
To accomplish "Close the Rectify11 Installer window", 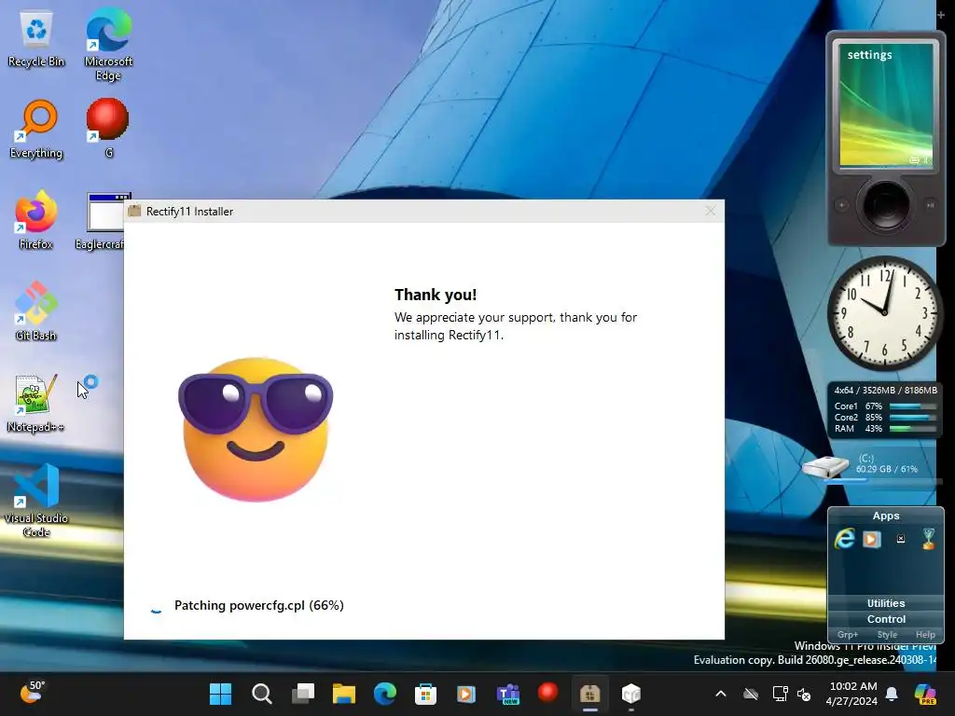I will 710,211.
